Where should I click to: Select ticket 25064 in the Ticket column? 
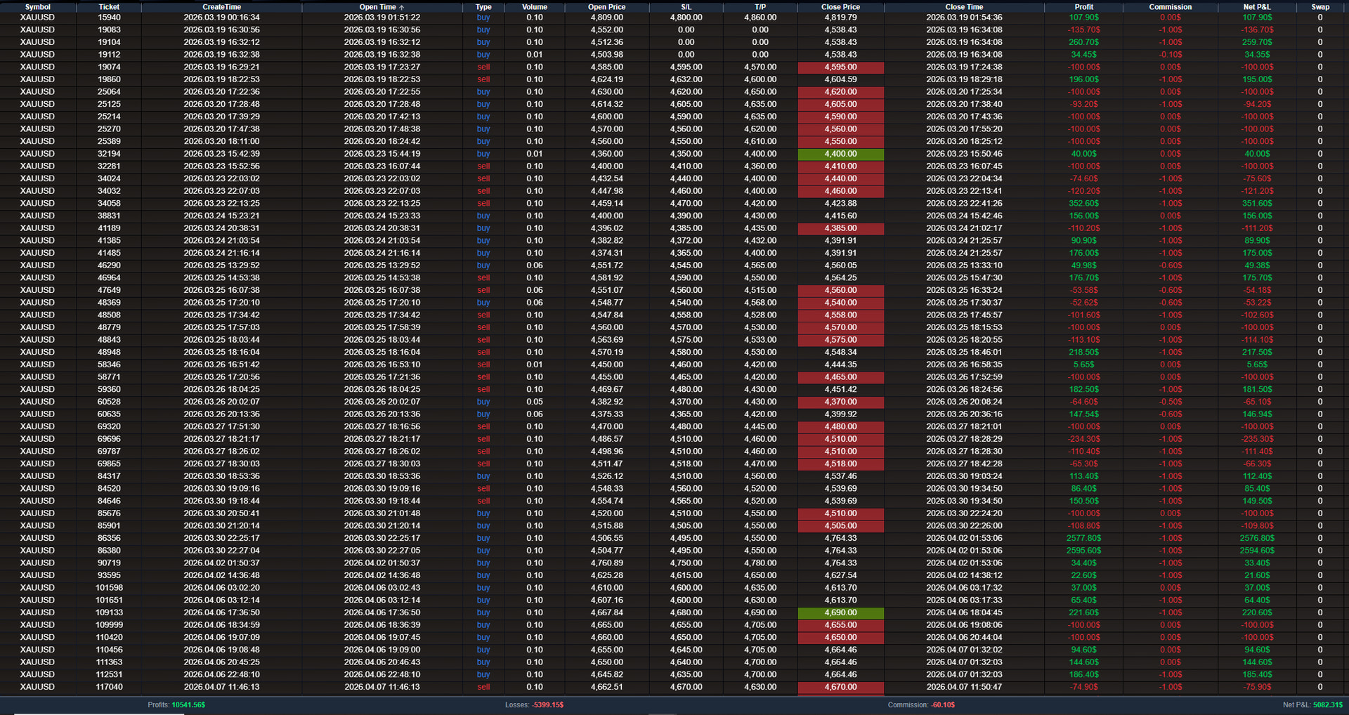pyautogui.click(x=109, y=92)
